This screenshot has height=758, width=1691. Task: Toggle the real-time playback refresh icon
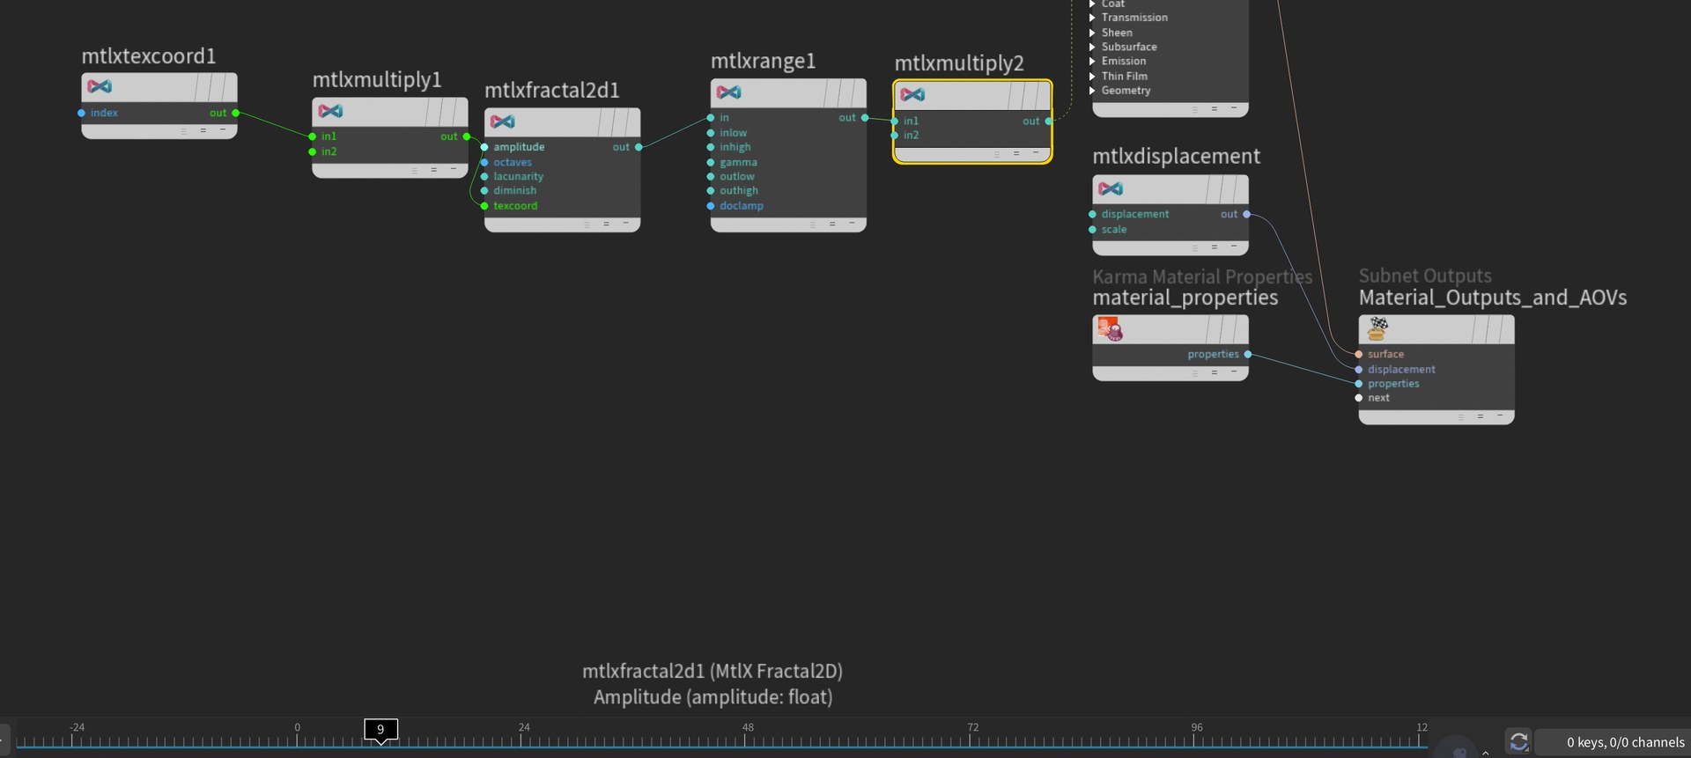(1518, 742)
